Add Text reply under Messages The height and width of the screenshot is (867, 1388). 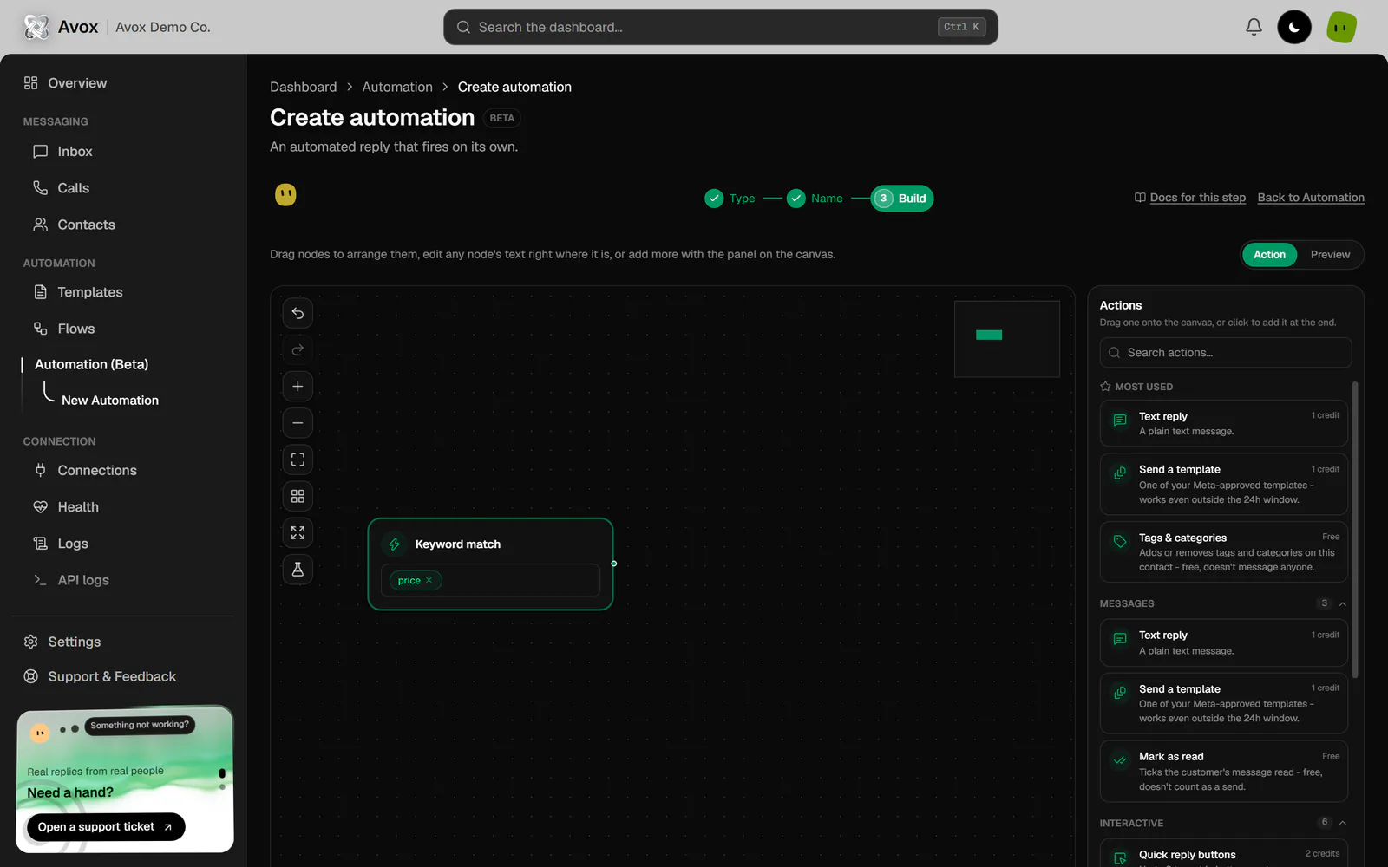[1224, 642]
